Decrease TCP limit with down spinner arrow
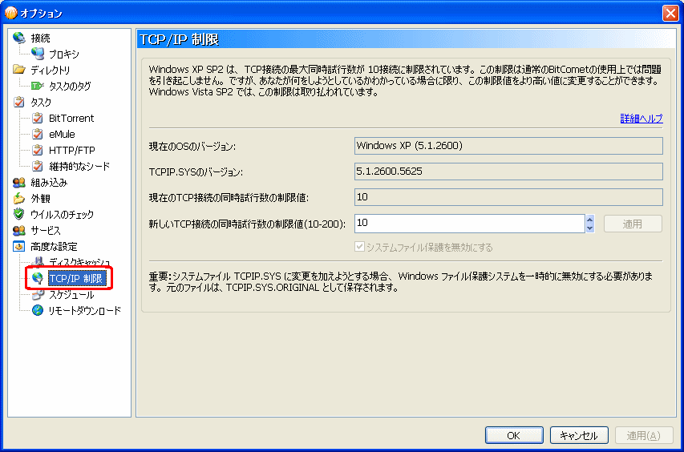Screen dimensions: 684x452 [589, 228]
